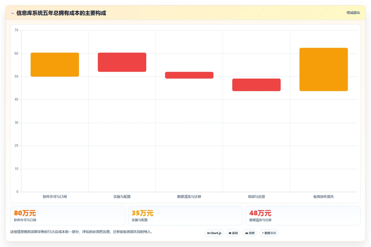Select the Chart.js tag

[214, 233]
